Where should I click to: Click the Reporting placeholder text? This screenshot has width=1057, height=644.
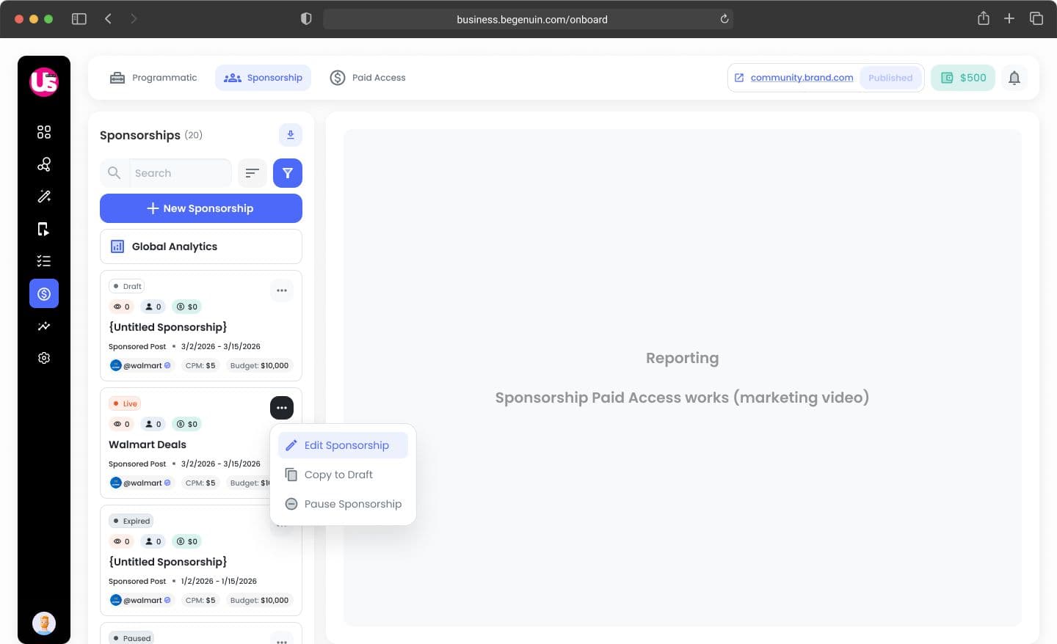point(683,358)
